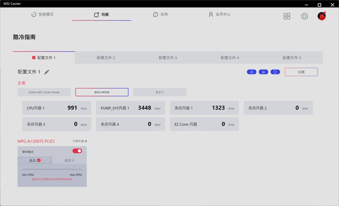This screenshot has height=206, width=339.
Task: Open settings gear icon
Action: (x=304, y=16)
